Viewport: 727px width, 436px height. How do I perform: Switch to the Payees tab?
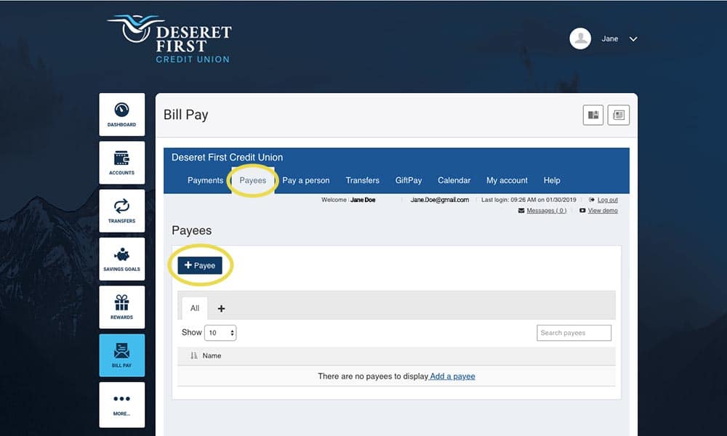tap(253, 180)
